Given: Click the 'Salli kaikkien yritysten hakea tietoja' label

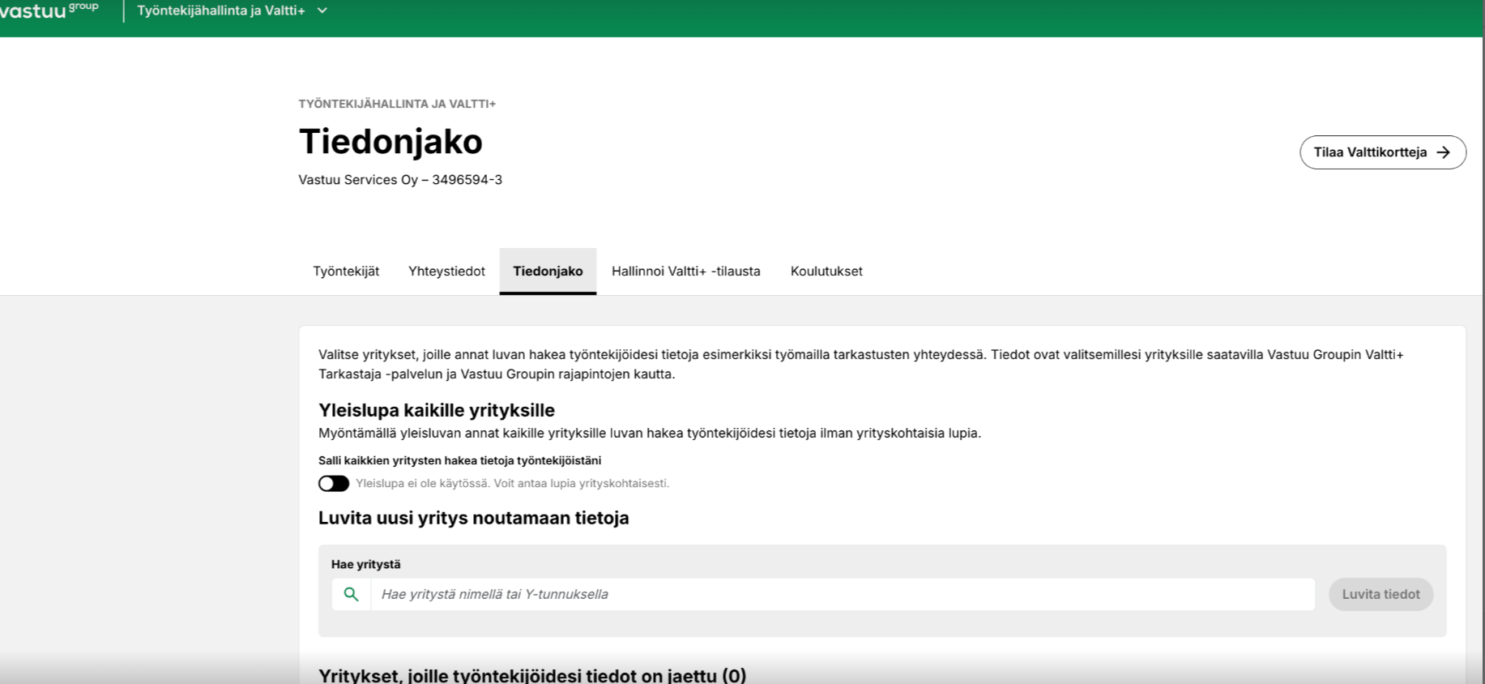Looking at the screenshot, I should click(x=459, y=460).
